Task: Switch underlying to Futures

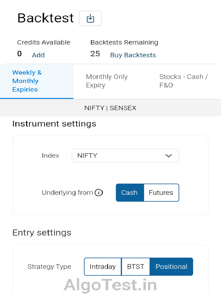Action: point(161,193)
